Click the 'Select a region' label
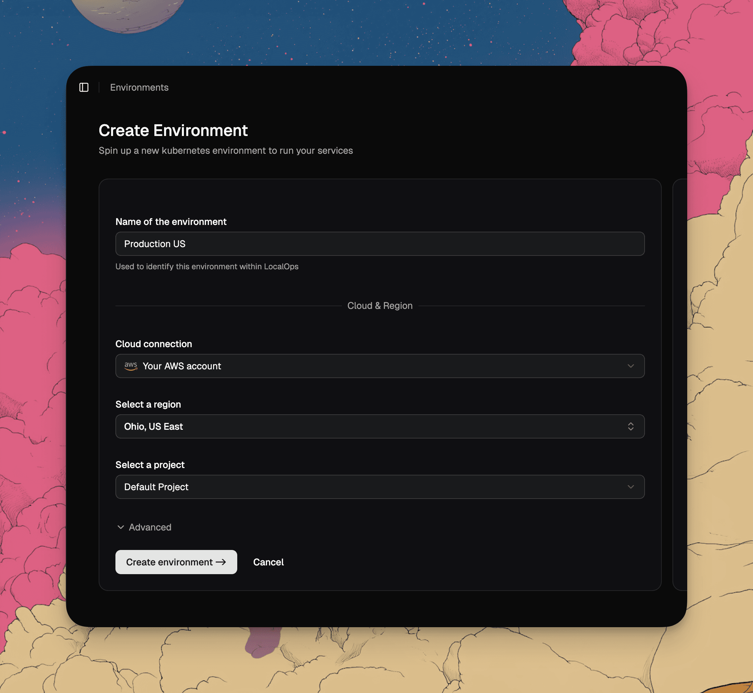This screenshot has height=693, width=753. 148,404
